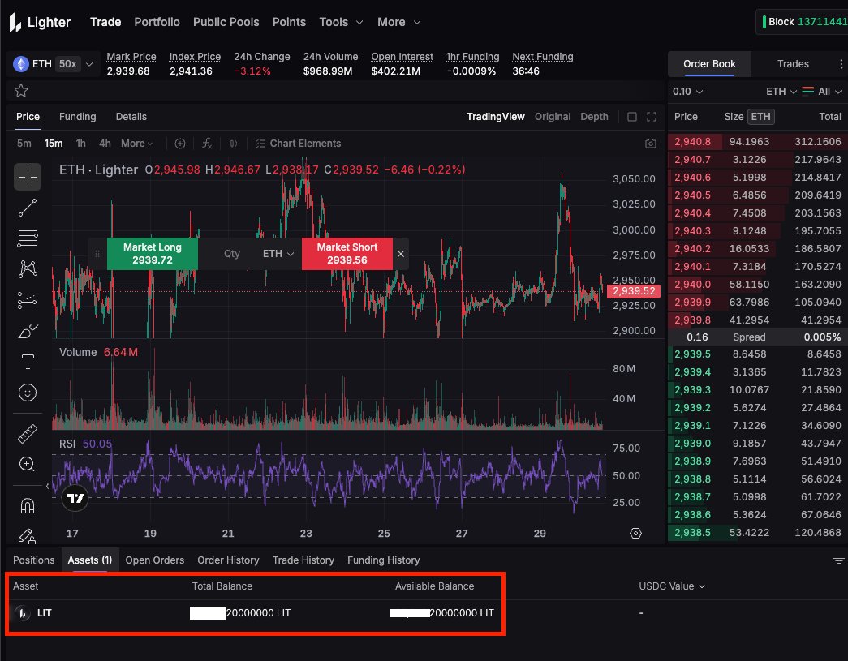Select the pattern drawing tool

coord(28,268)
